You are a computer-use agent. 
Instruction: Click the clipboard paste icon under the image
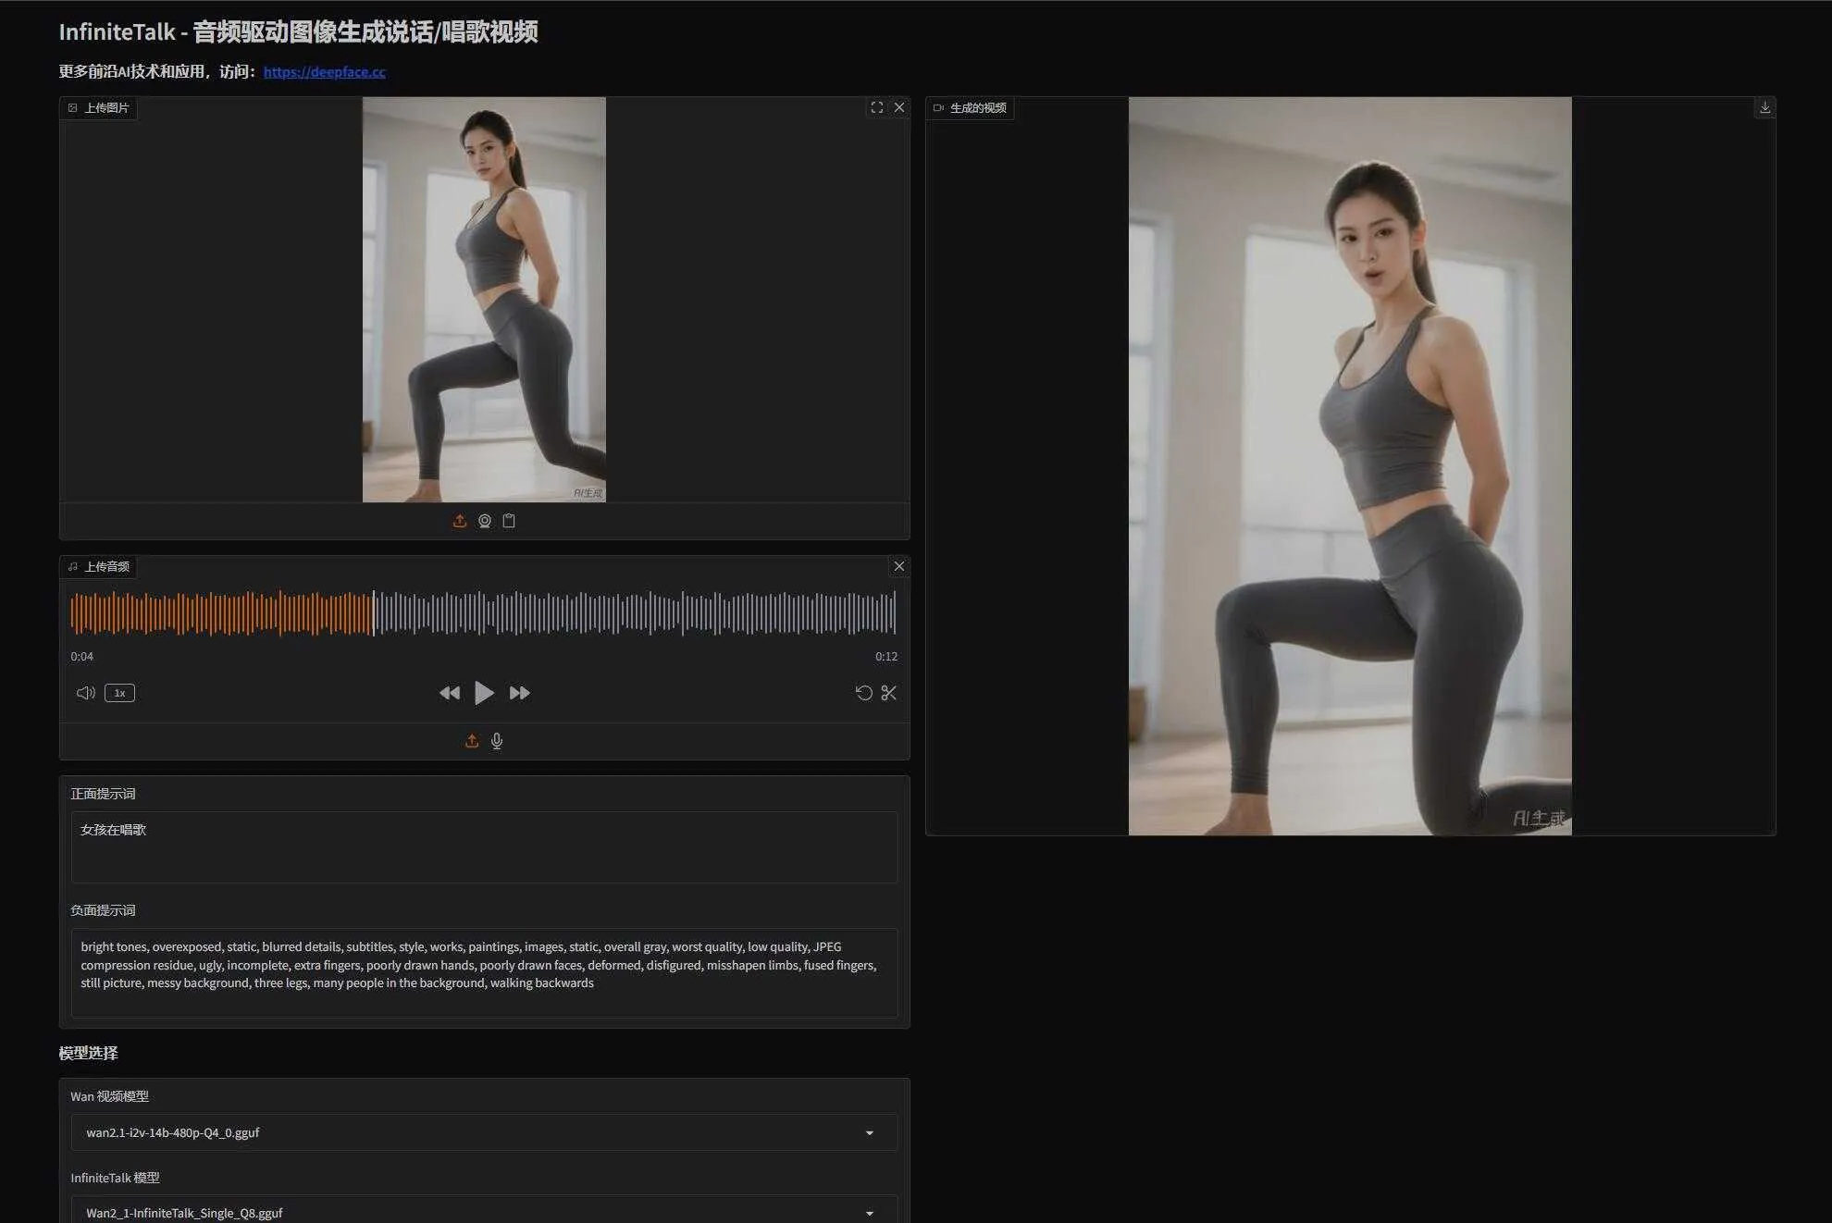[x=509, y=521]
